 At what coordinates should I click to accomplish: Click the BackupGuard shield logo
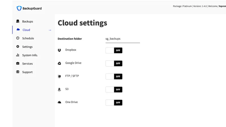tap(19, 8)
